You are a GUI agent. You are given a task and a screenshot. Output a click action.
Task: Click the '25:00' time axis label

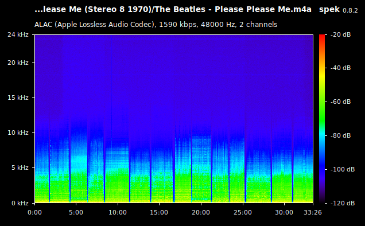243,212
